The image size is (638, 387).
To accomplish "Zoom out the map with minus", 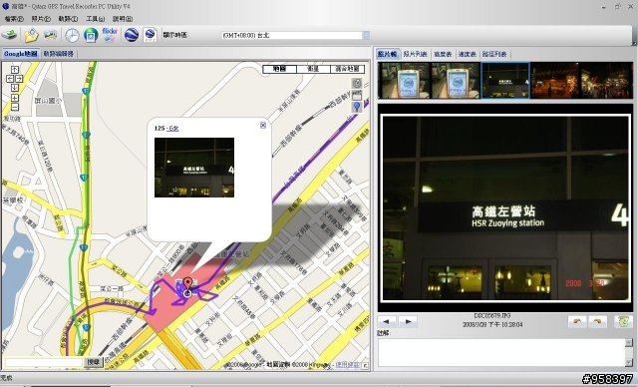I will pos(15,107).
